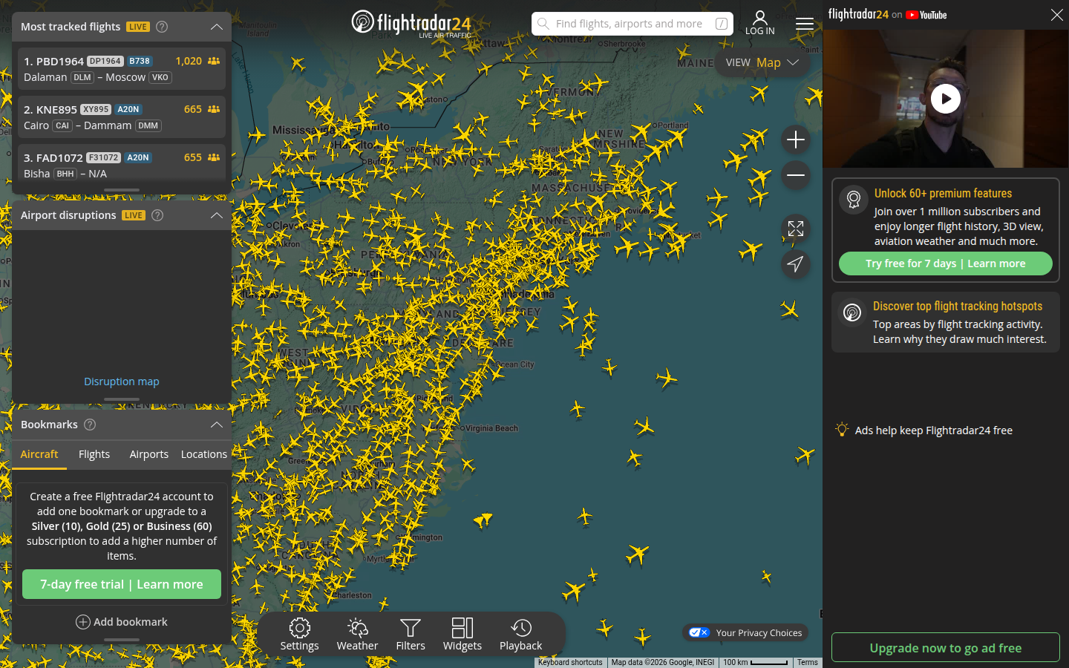Switch to Airports bookmarks tab
This screenshot has height=668, width=1069.
click(x=148, y=454)
